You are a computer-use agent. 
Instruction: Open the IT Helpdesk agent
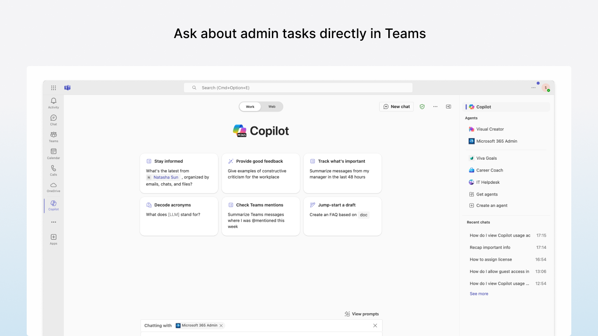(x=484, y=182)
